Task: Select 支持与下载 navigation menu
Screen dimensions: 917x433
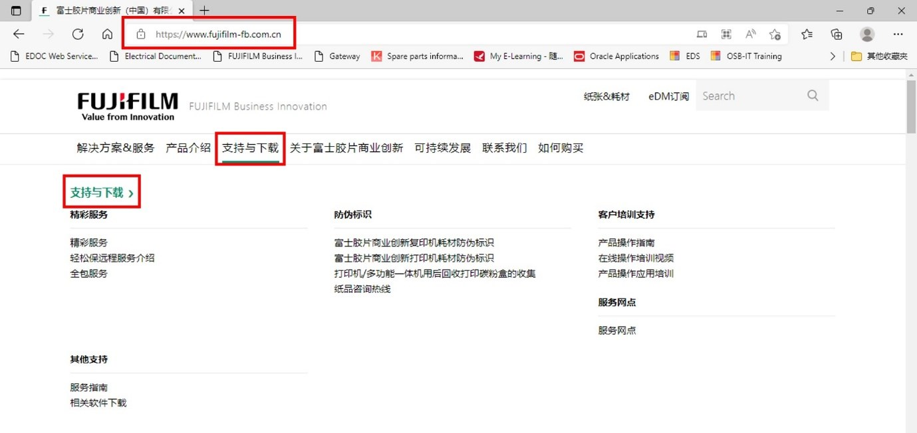Action: pos(250,148)
